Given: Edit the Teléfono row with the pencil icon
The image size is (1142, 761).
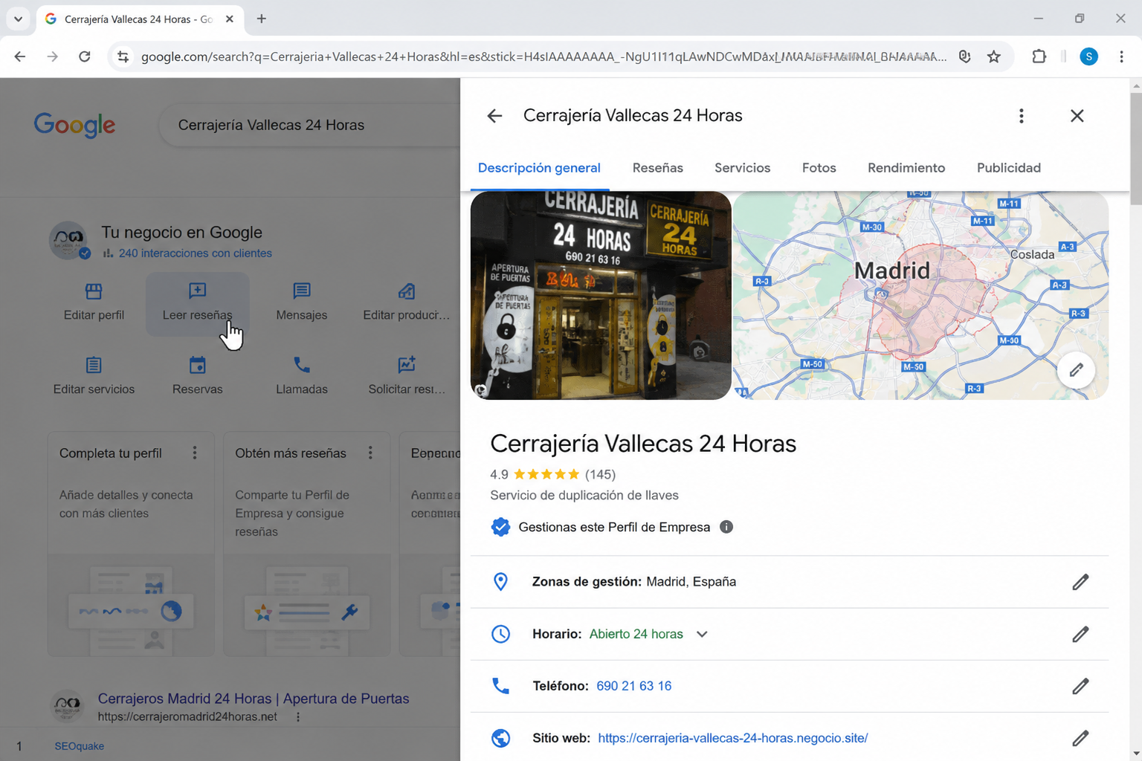Looking at the screenshot, I should (1080, 686).
